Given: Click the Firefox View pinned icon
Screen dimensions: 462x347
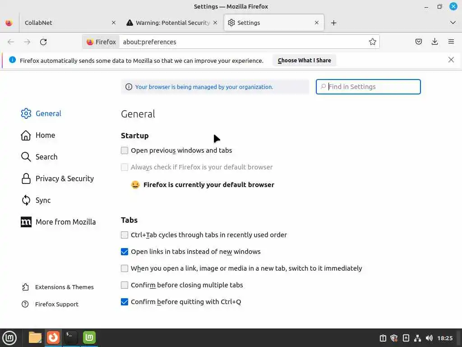Looking at the screenshot, I should coord(9,23).
